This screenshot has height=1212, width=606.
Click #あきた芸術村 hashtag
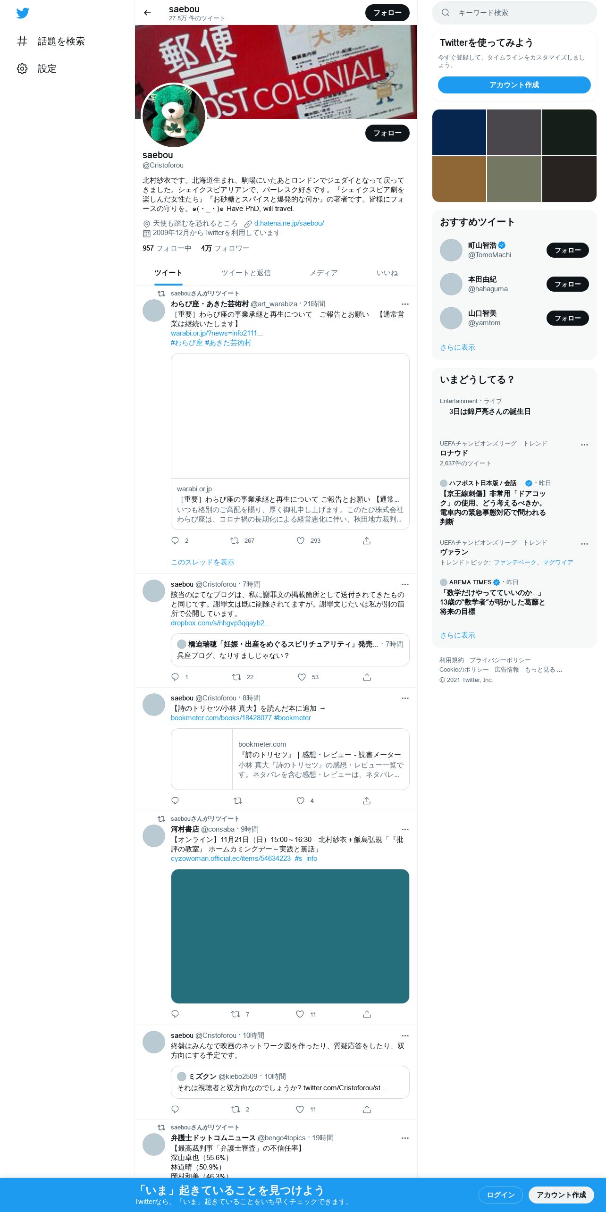[228, 343]
